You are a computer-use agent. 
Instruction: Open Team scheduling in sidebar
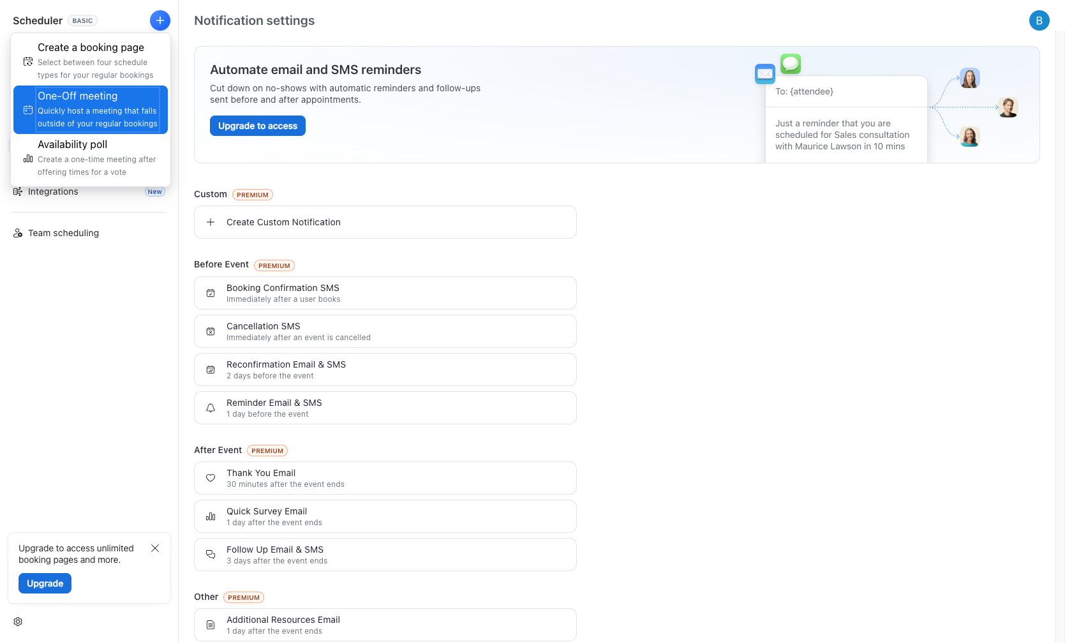coord(89,233)
